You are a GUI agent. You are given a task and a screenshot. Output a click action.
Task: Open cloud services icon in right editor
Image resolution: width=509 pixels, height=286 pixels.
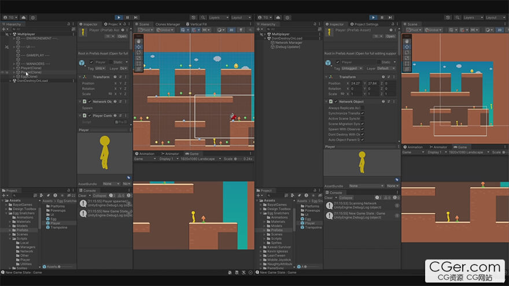pyautogui.click(x=278, y=17)
